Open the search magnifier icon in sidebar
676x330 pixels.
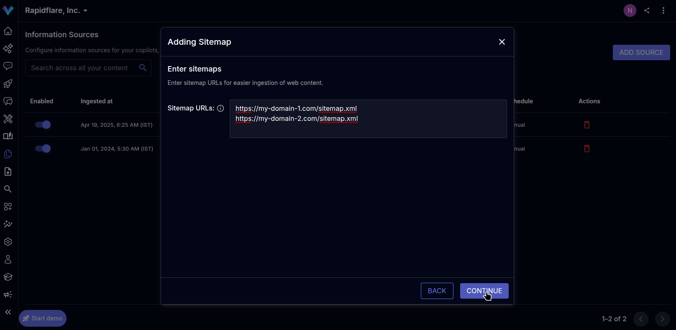pyautogui.click(x=8, y=189)
